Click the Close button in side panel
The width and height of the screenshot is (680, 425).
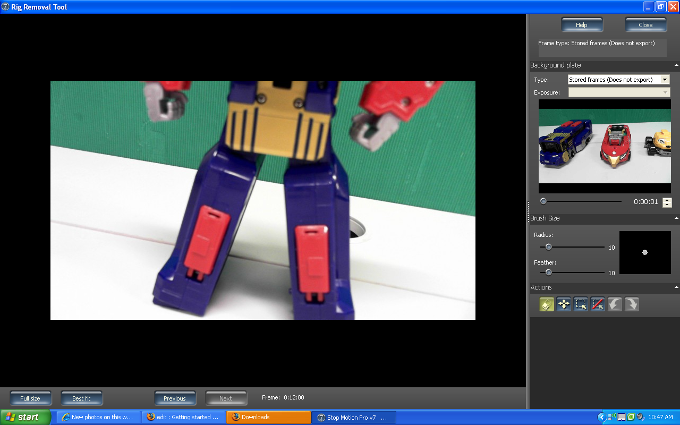click(x=645, y=25)
